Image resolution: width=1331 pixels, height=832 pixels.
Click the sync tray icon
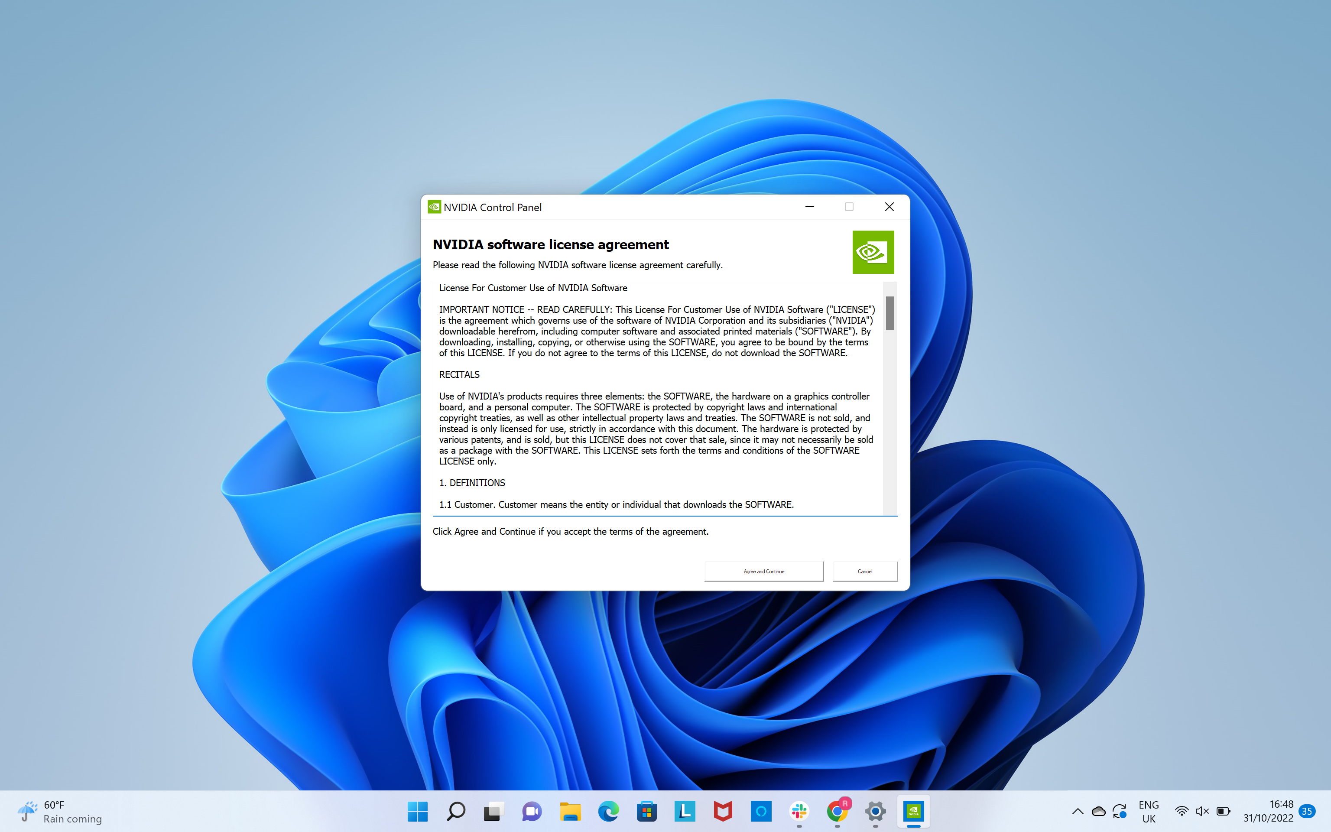coord(1119,811)
